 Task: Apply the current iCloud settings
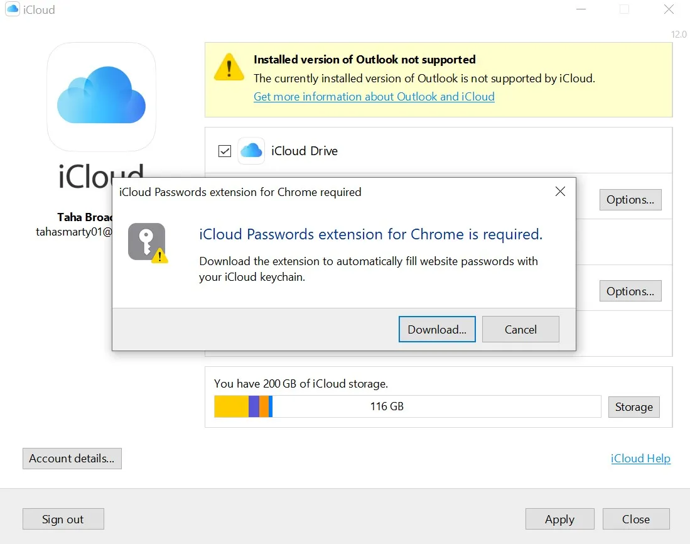point(559,519)
